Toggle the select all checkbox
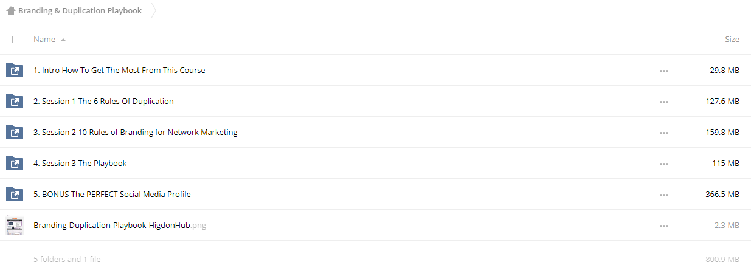 16,40
